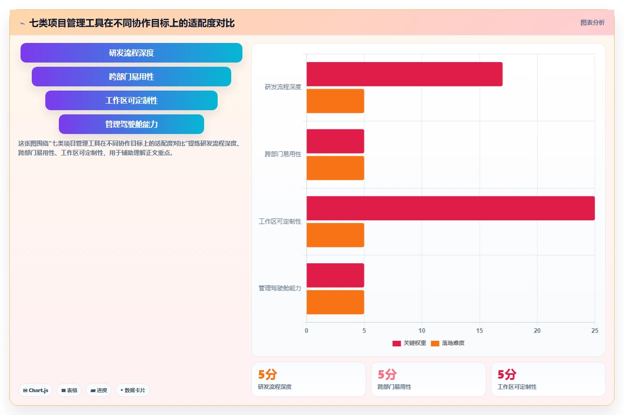Screen dimensions: 624x415
Task: Select the 跨部门易用性 funnel bar
Action: [x=131, y=77]
